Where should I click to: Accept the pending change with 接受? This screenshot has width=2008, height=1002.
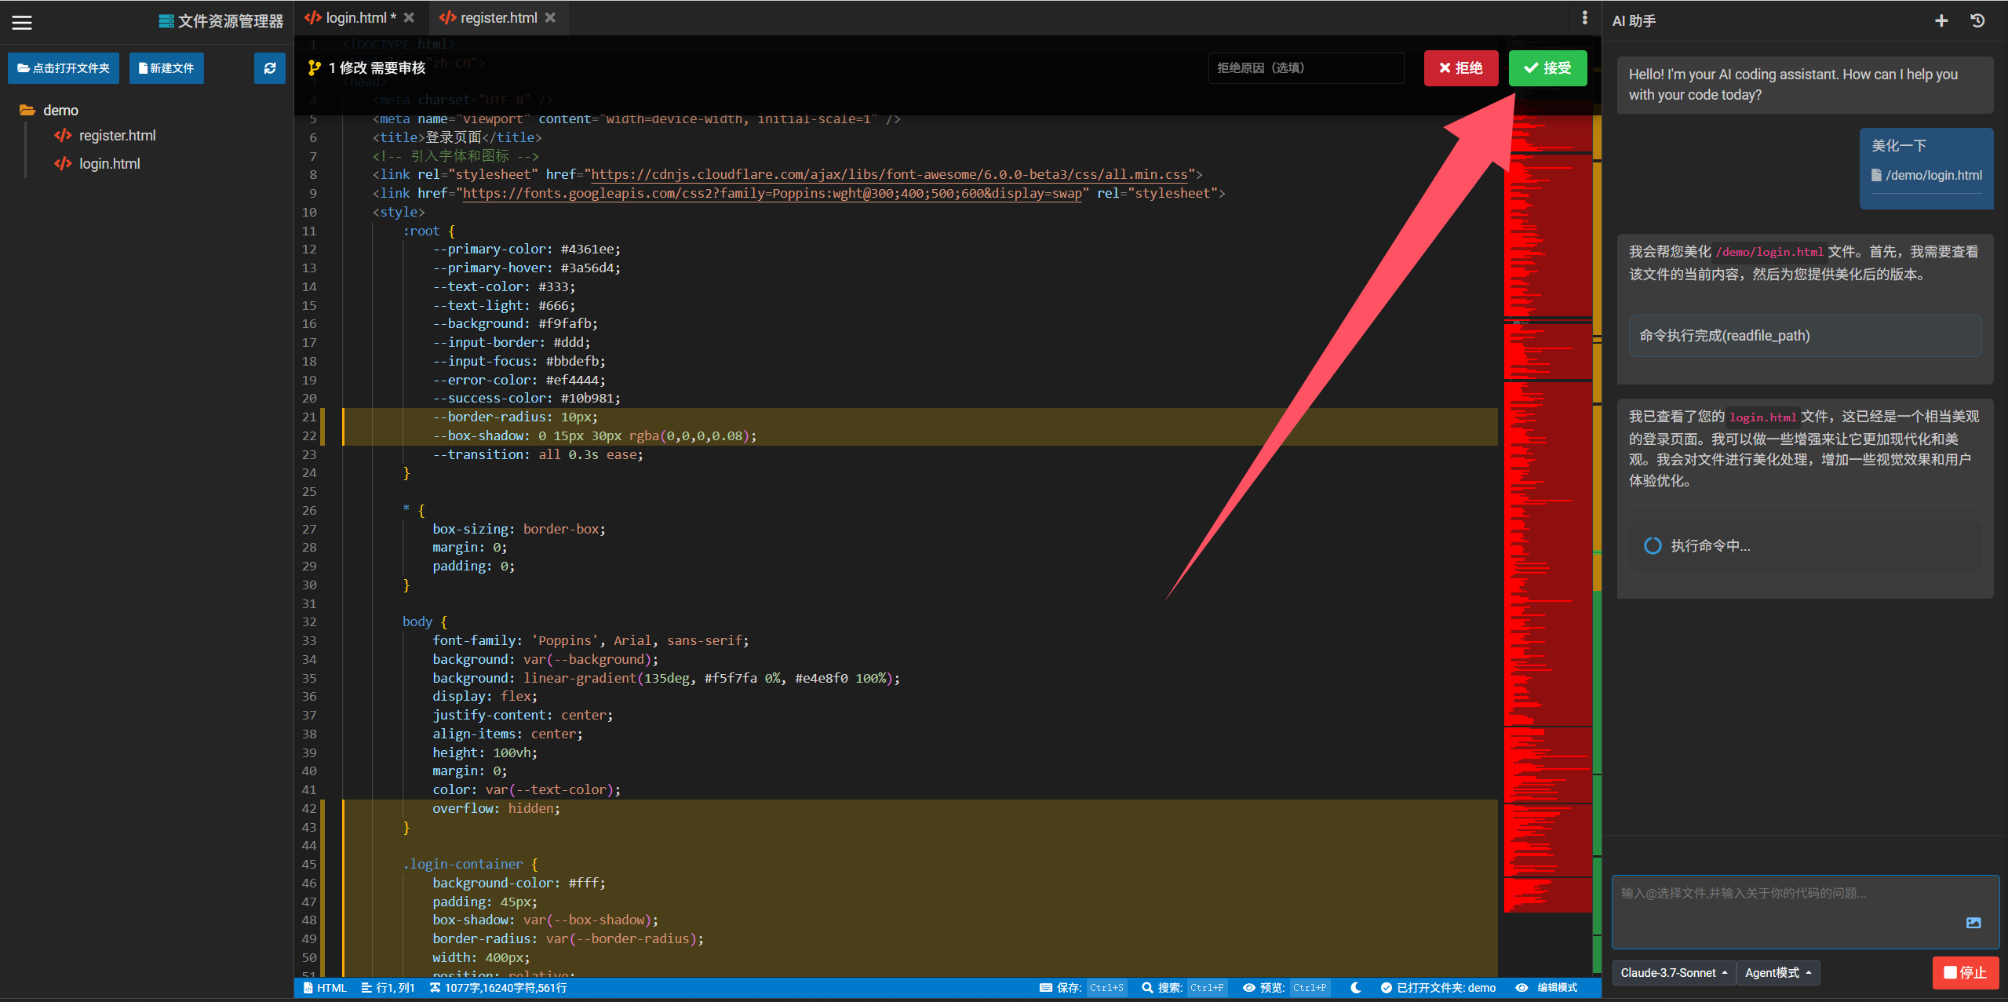[x=1547, y=68]
